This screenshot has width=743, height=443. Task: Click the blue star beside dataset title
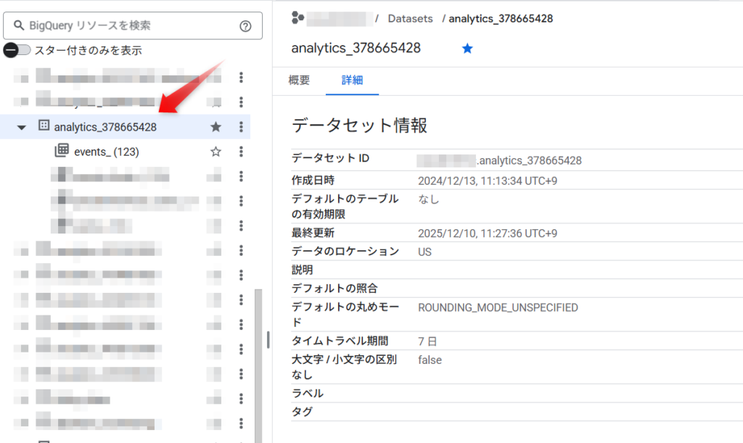point(467,49)
